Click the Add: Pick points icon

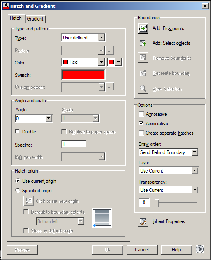(x=143, y=28)
